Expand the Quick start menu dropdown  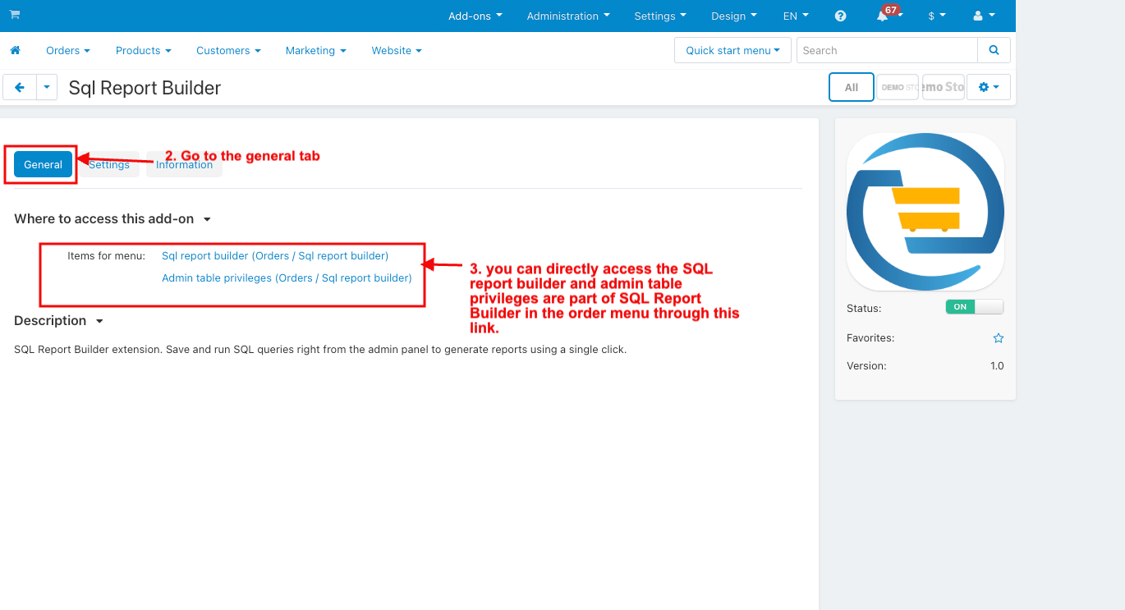[x=732, y=50]
